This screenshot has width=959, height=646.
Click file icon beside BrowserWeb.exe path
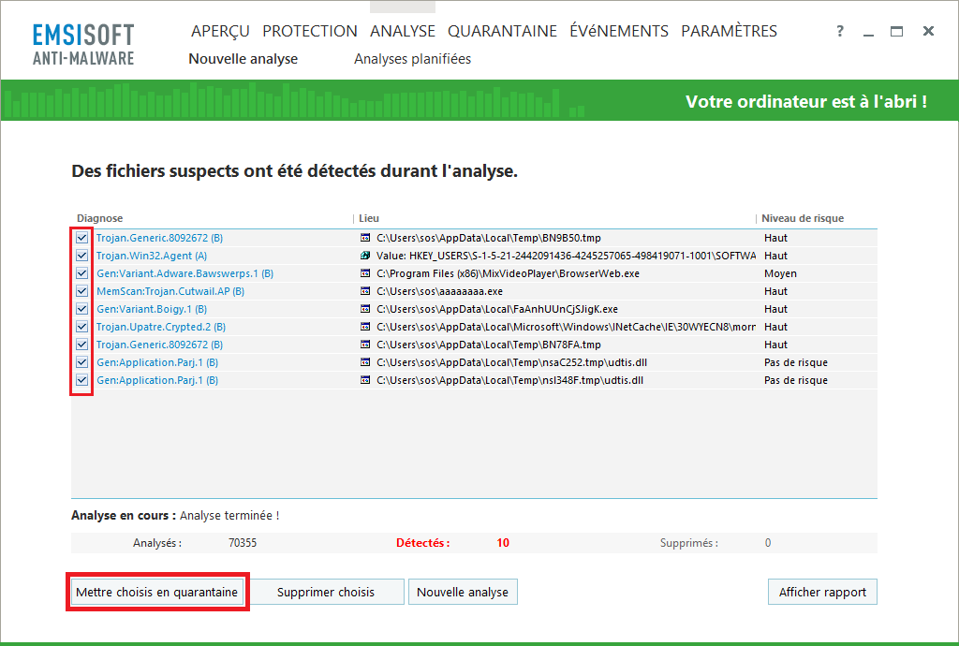[366, 273]
